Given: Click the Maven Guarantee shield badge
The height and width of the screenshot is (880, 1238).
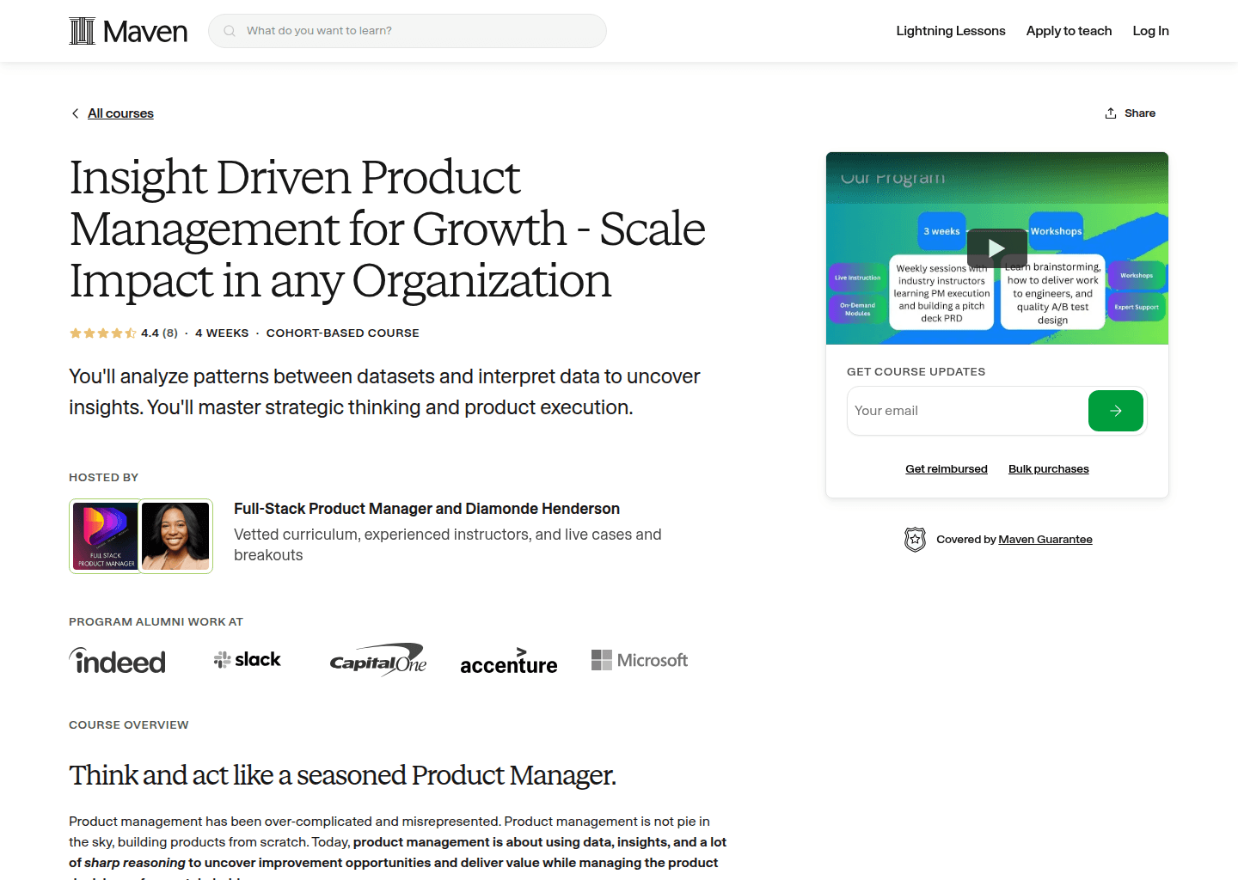Looking at the screenshot, I should click(x=915, y=539).
